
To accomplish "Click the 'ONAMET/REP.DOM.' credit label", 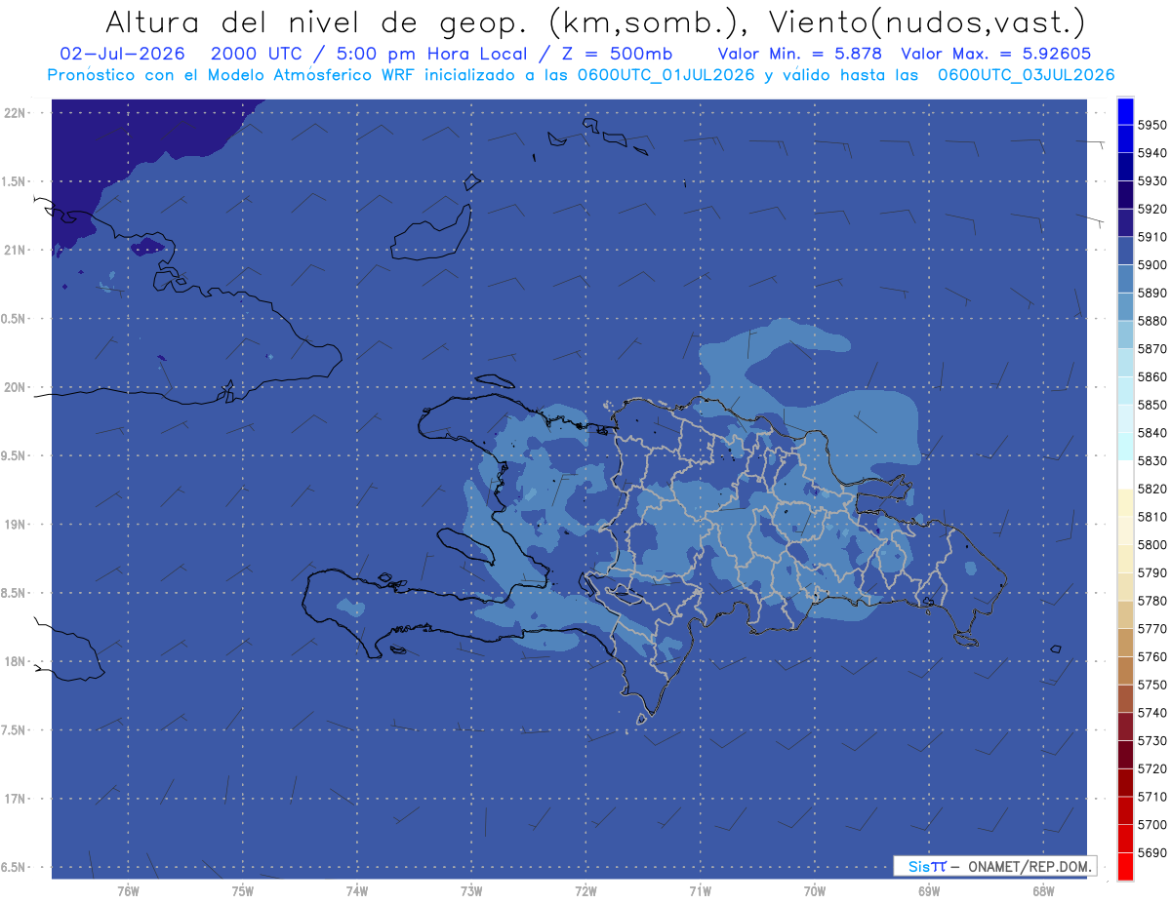I will tap(1030, 866).
